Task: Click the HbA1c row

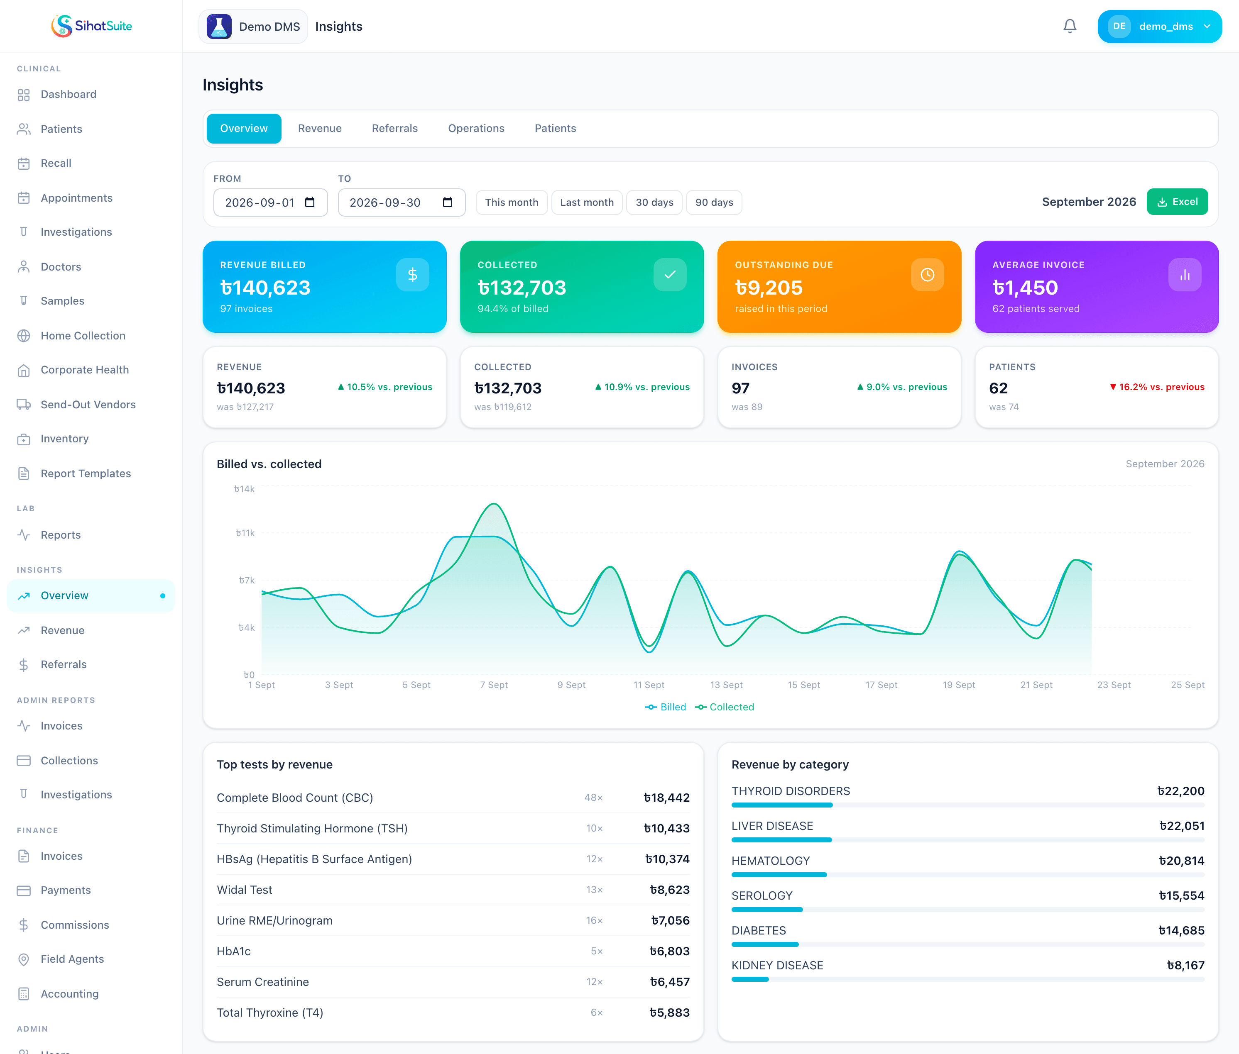Action: 453,951
